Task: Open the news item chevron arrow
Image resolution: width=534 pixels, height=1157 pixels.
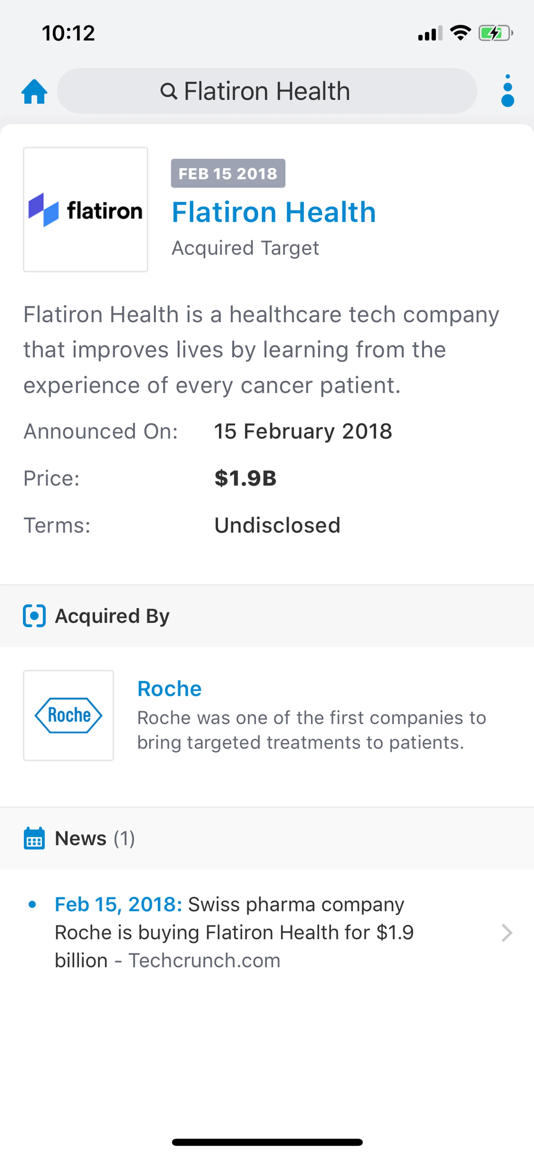Action: pyautogui.click(x=507, y=932)
